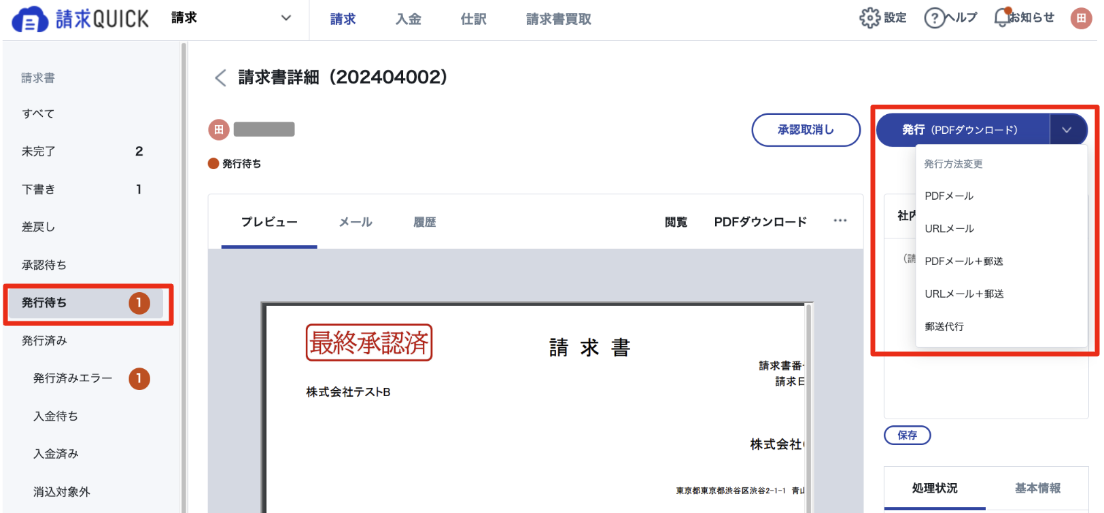Open the 基本情報 tab

[x=1037, y=488]
